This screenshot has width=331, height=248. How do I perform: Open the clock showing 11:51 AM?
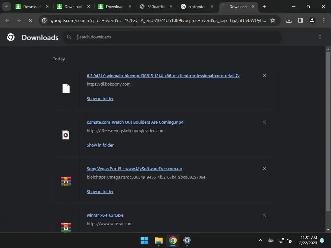pyautogui.click(x=307, y=240)
